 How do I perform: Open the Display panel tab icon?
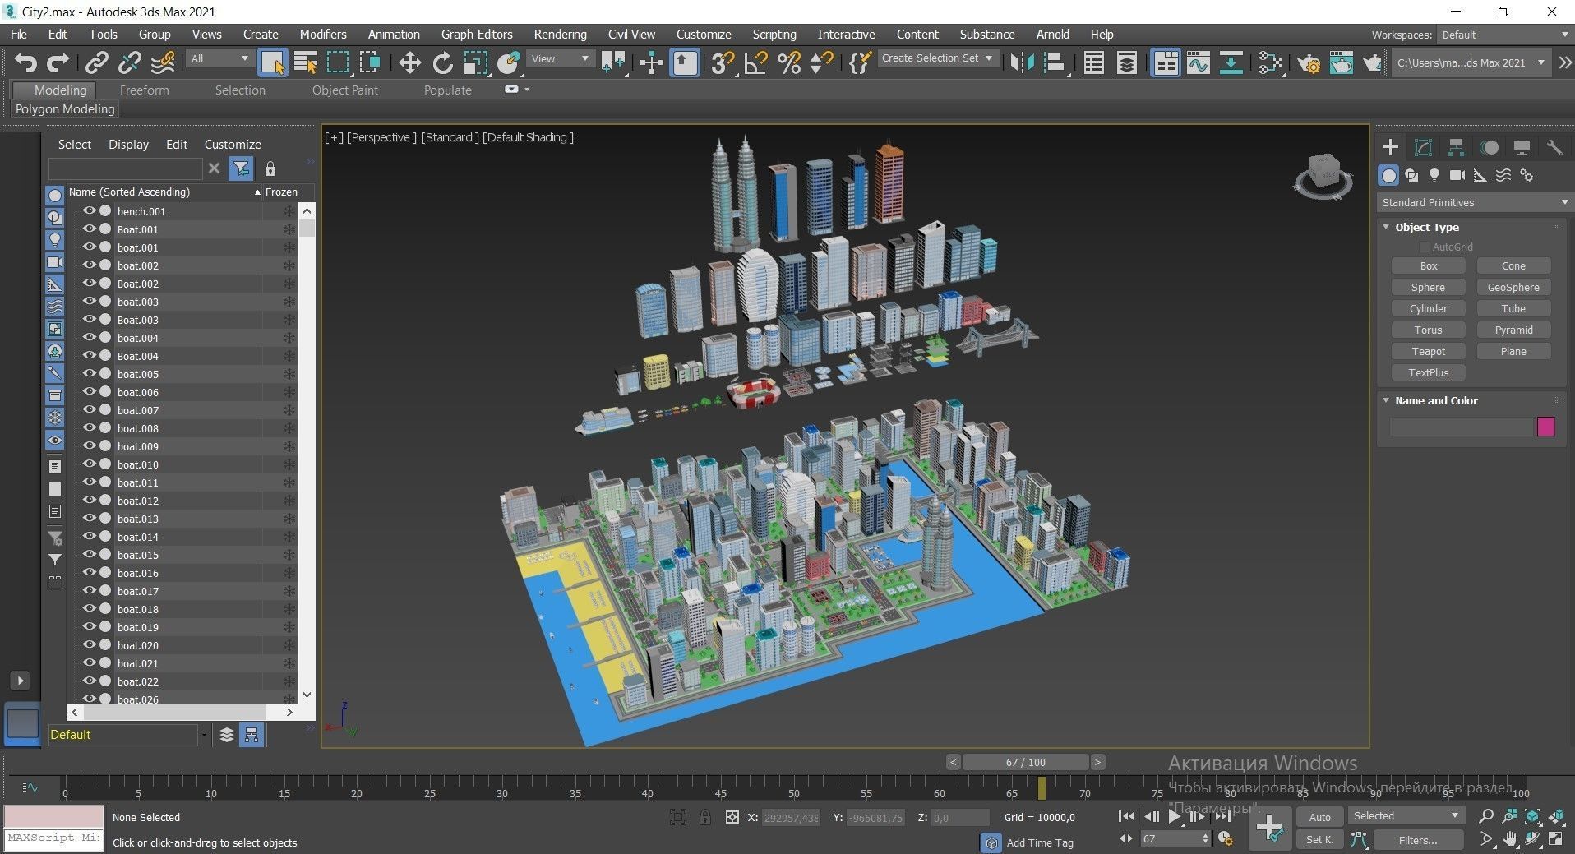coord(1522,147)
